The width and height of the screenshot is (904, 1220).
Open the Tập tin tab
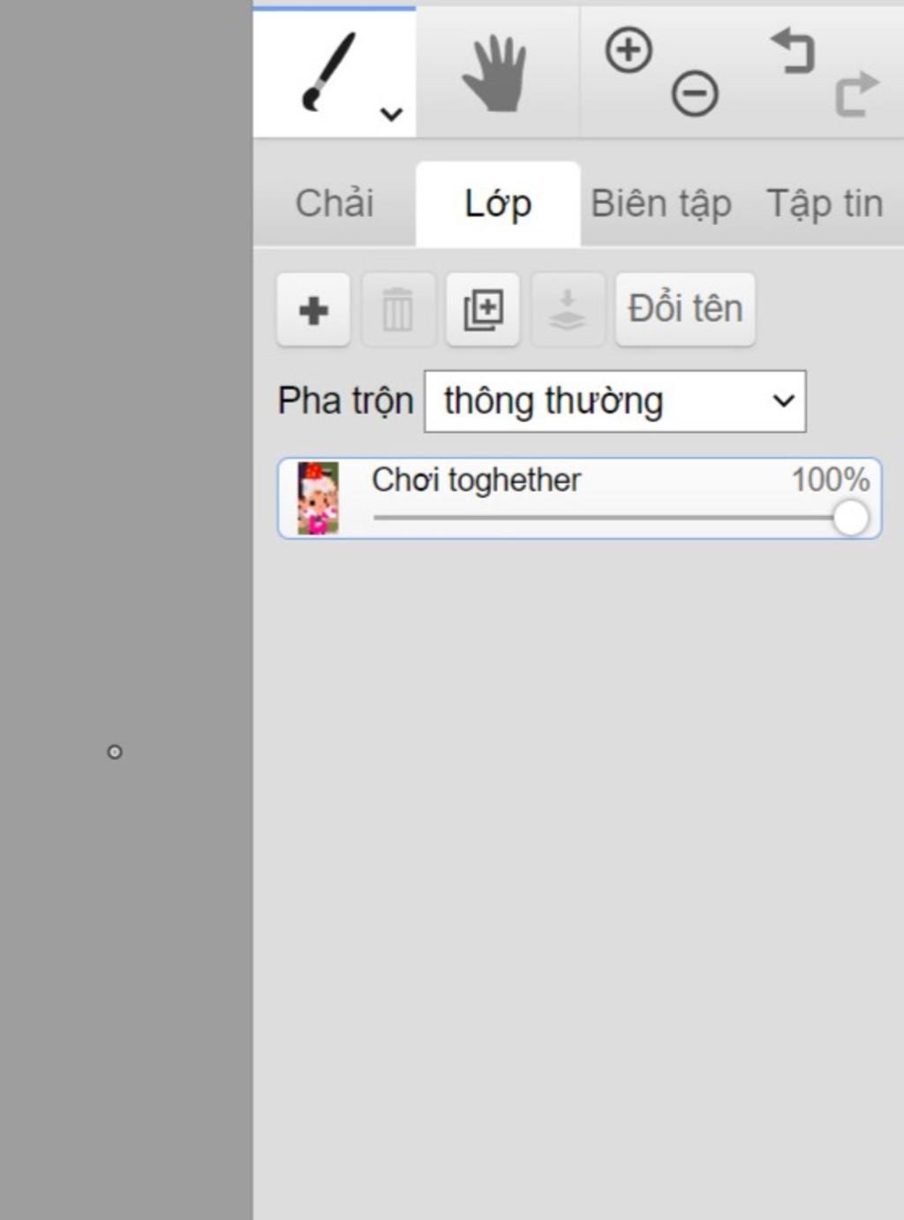[x=825, y=203]
